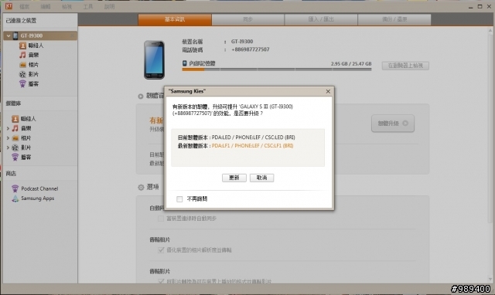This screenshot has width=495, height=295.
Task: Switch to the 備份/還原 tab
Action: click(x=394, y=19)
